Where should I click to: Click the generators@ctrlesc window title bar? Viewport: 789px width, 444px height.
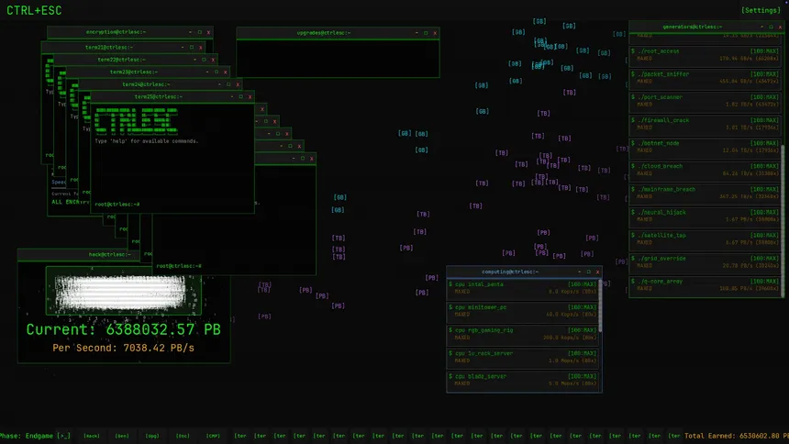point(706,27)
